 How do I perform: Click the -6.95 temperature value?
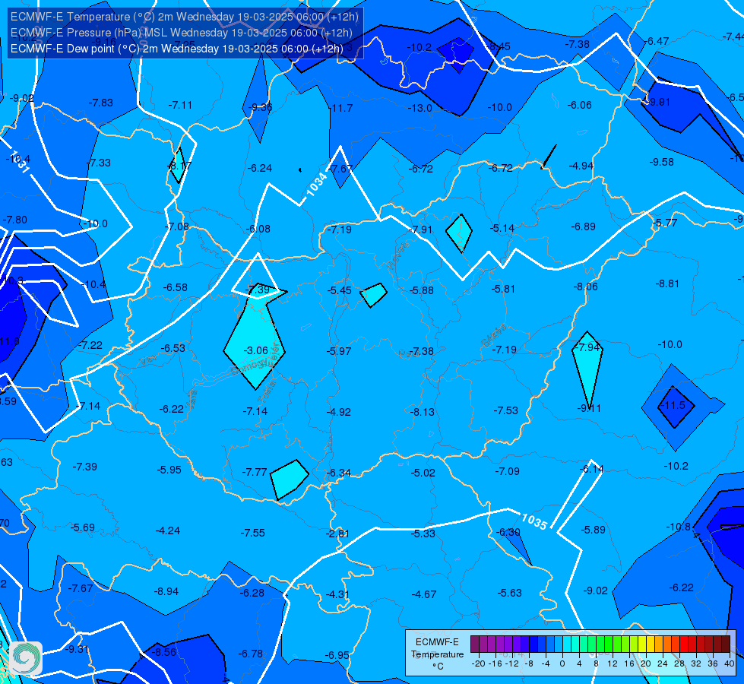pos(337,655)
